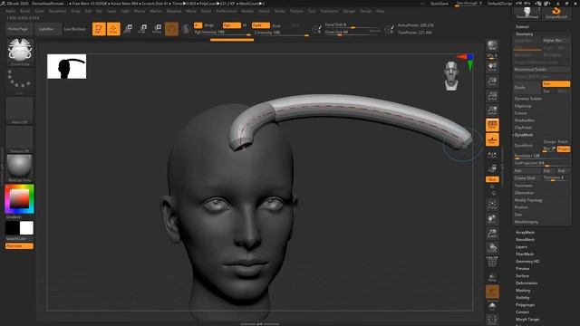Screen dimensions: 580x326
Task: Open the MatCap Gray material selector
Action: click(x=20, y=168)
